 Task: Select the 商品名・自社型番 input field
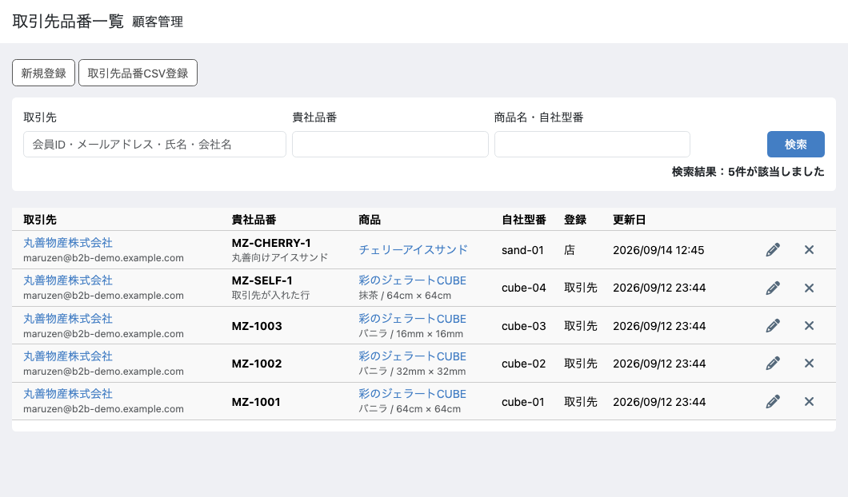(592, 145)
